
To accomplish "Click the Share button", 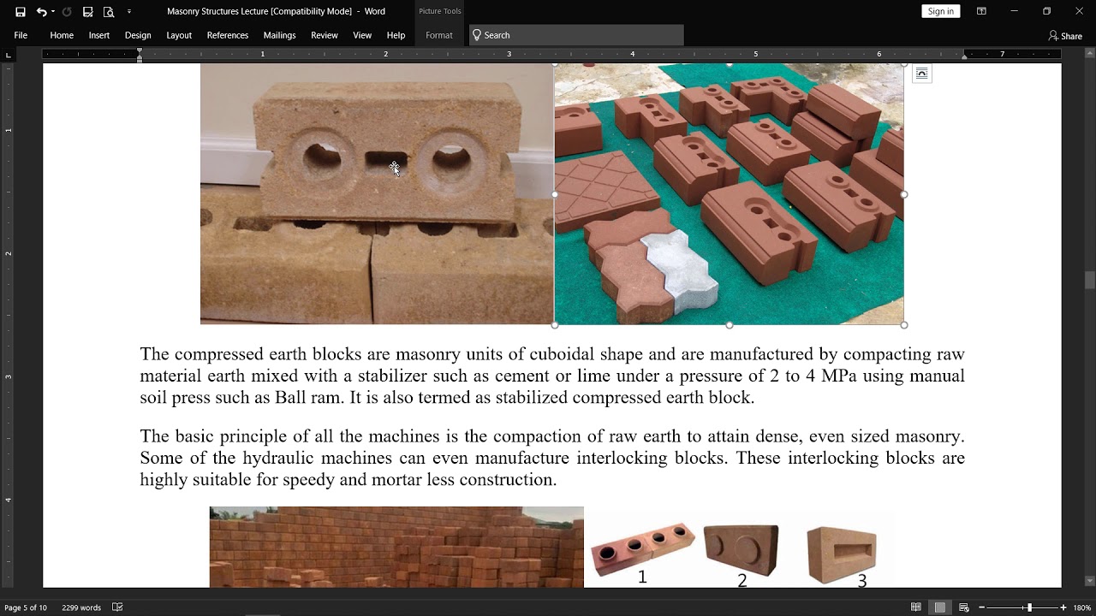I will tap(1066, 36).
